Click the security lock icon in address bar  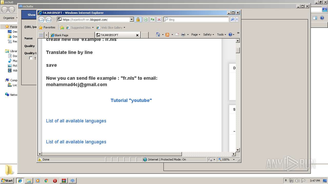click(138, 19)
